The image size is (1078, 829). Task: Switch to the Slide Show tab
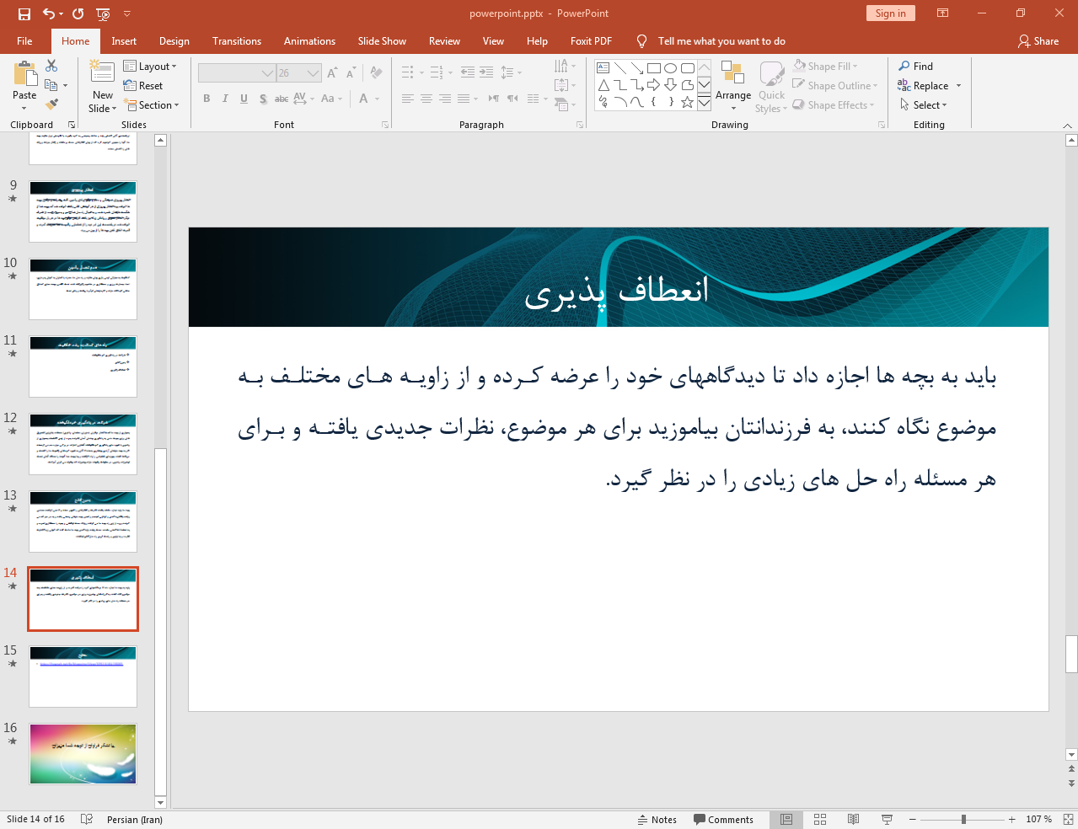coord(382,41)
